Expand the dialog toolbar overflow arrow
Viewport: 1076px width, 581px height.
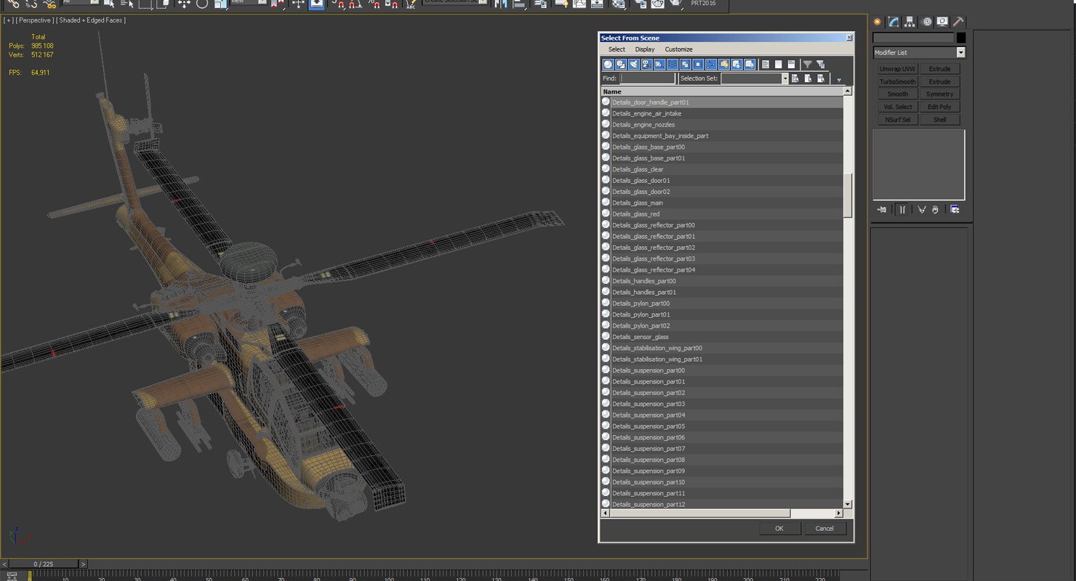coord(839,80)
